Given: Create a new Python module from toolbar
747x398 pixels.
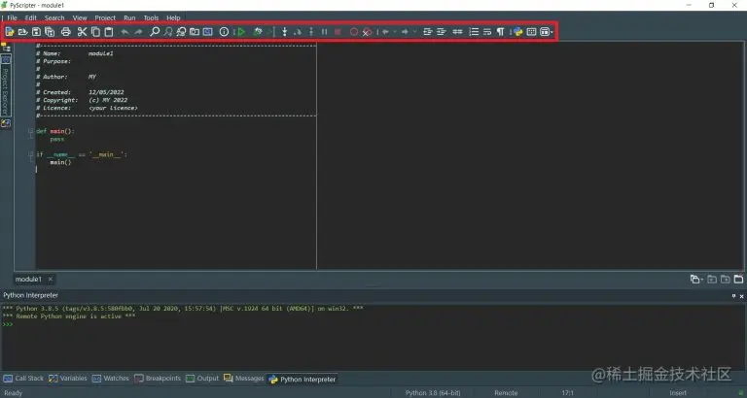Looking at the screenshot, I should click(10, 32).
